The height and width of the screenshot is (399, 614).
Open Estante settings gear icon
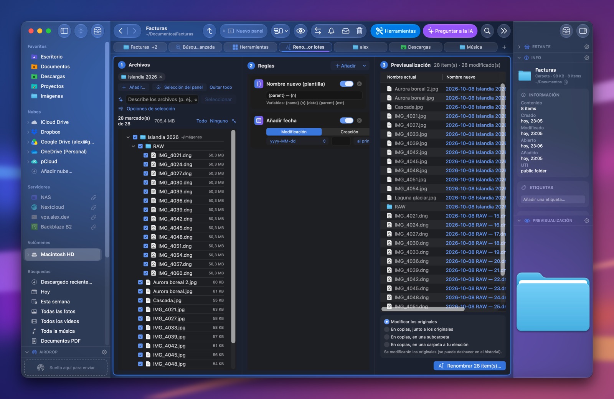587,47
